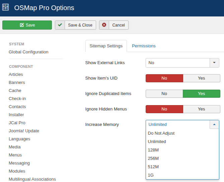224x182 pixels.
Task: Open the Joomla! Update options
Action: [24, 131]
